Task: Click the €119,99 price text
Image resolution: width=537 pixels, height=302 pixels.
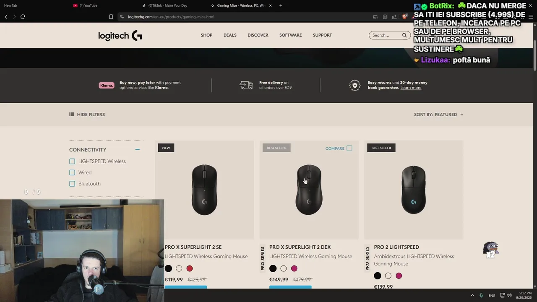Action: tap(174, 280)
